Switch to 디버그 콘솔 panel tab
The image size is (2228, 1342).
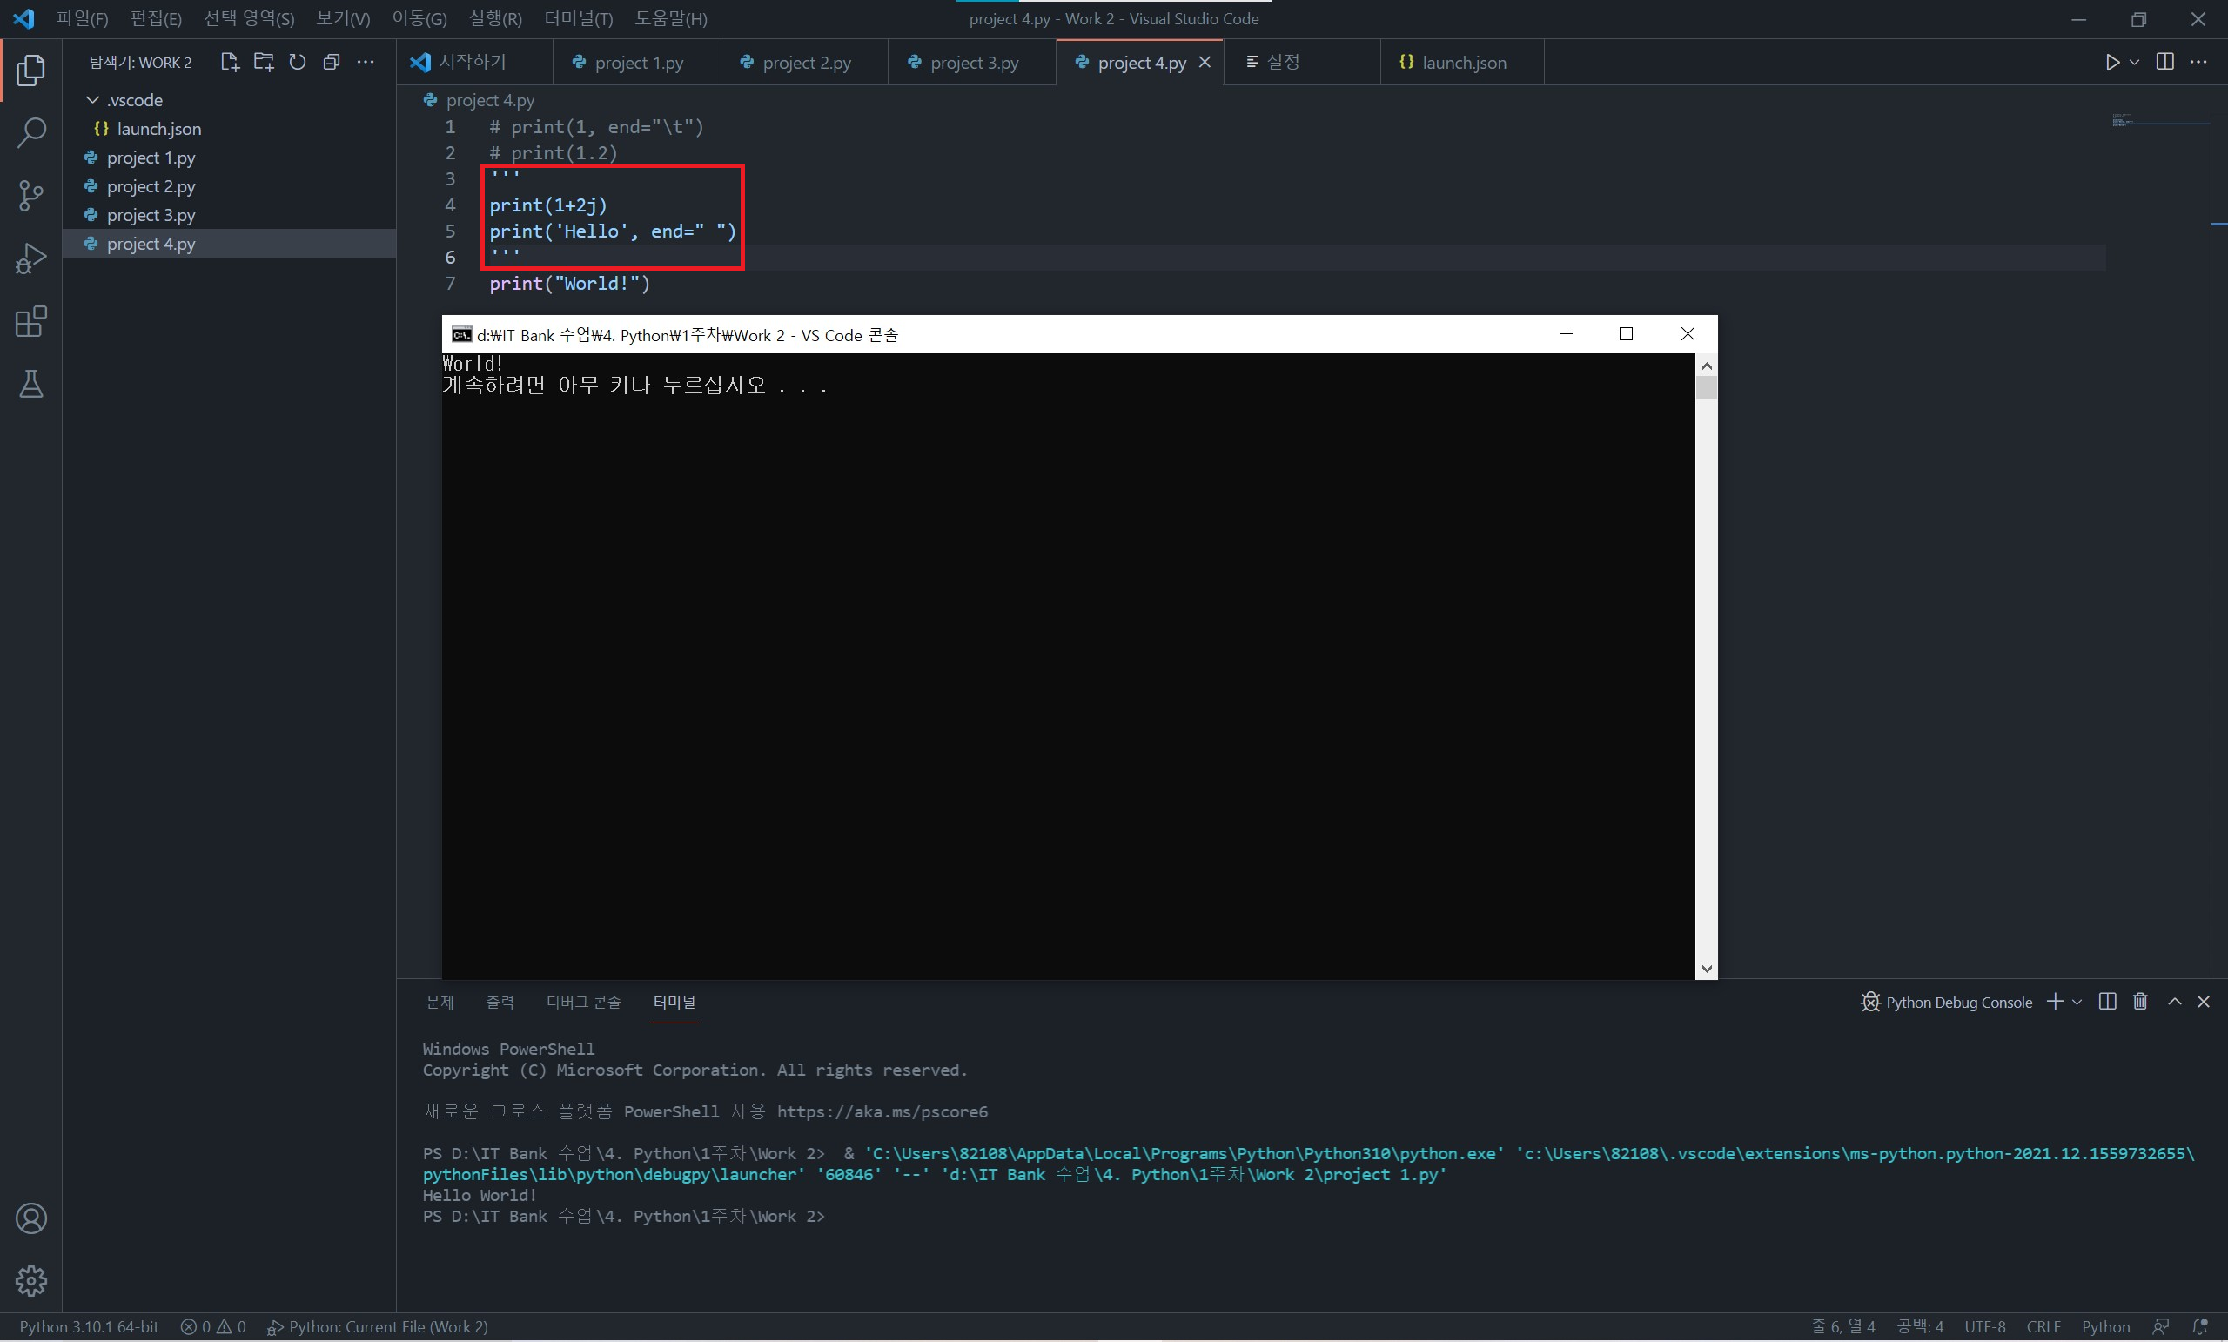click(x=583, y=1002)
